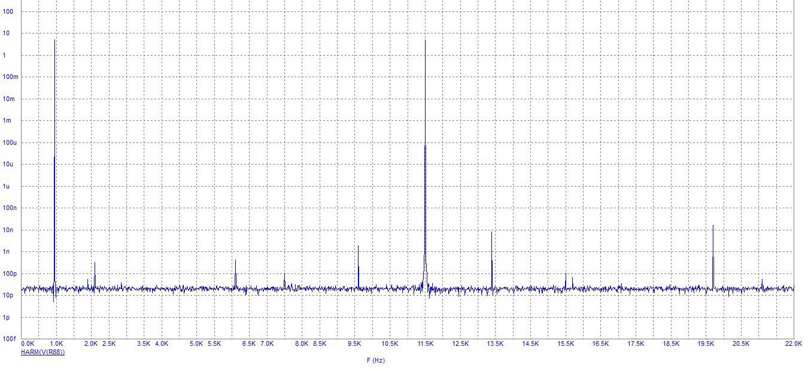811x371 pixels.
Task: Click the 100n y-axis label
Action: [x=11, y=208]
